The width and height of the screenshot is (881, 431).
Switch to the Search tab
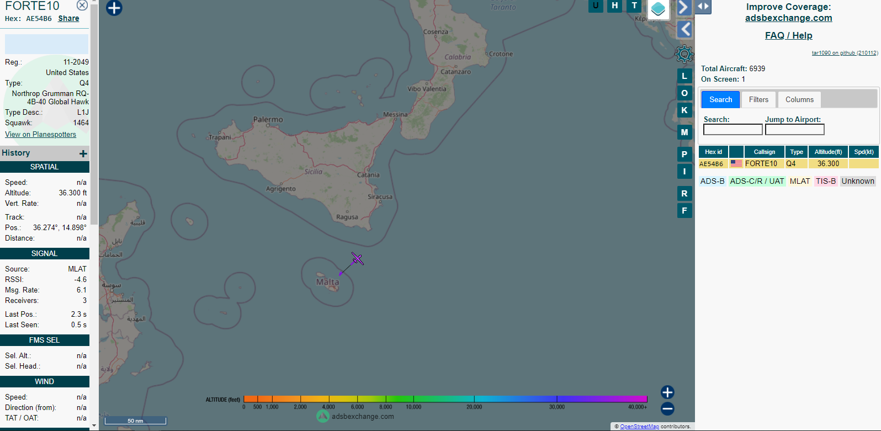(720, 99)
